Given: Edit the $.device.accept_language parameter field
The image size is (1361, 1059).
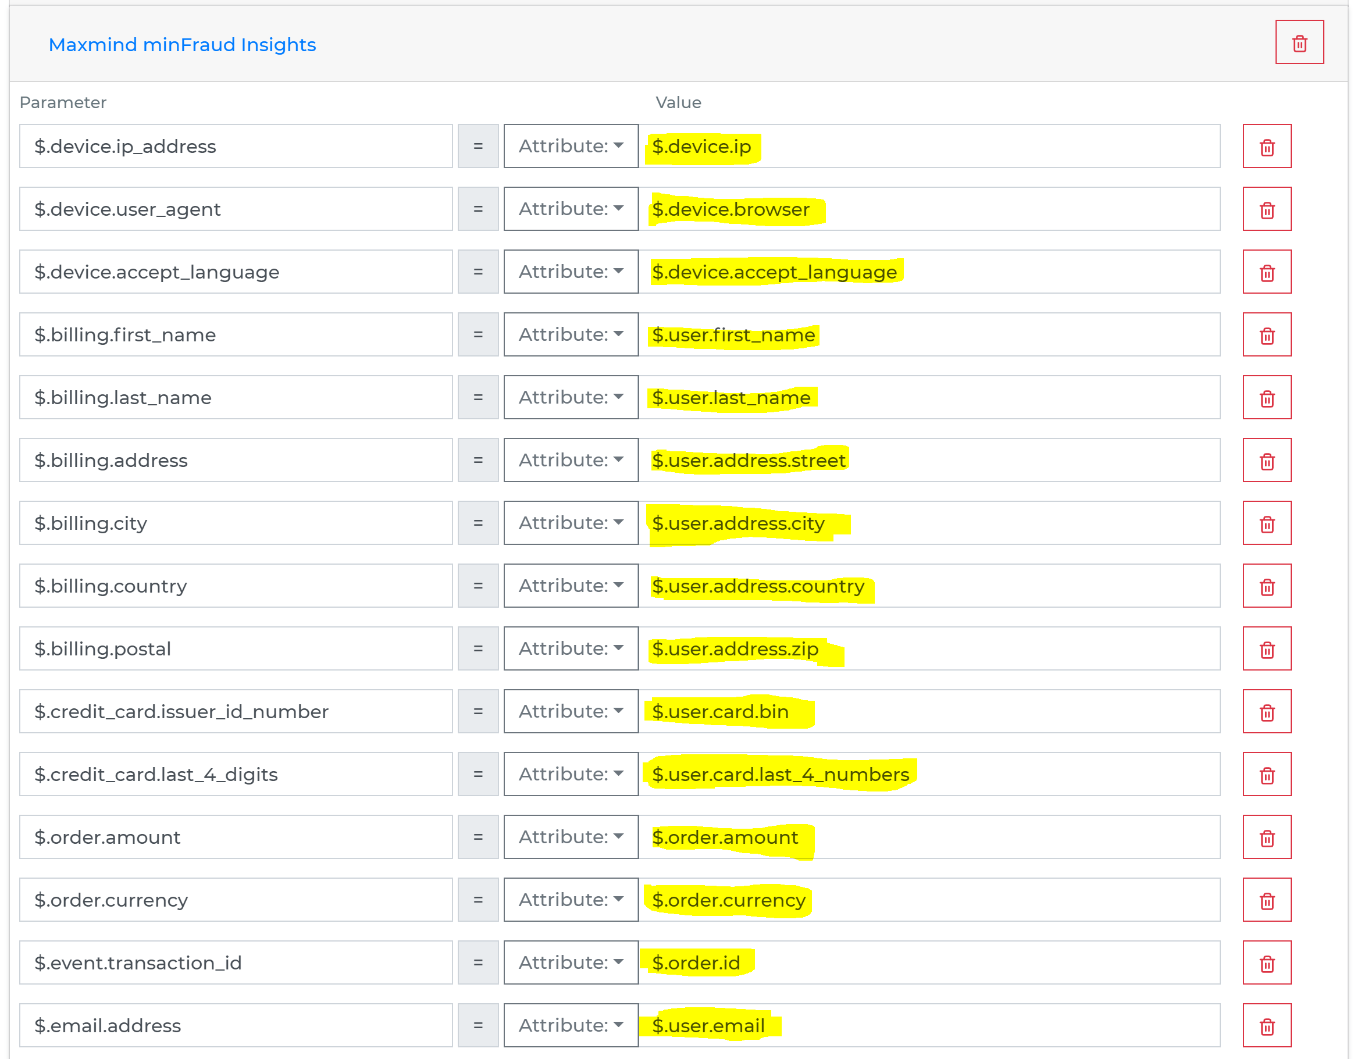Looking at the screenshot, I should point(236,272).
